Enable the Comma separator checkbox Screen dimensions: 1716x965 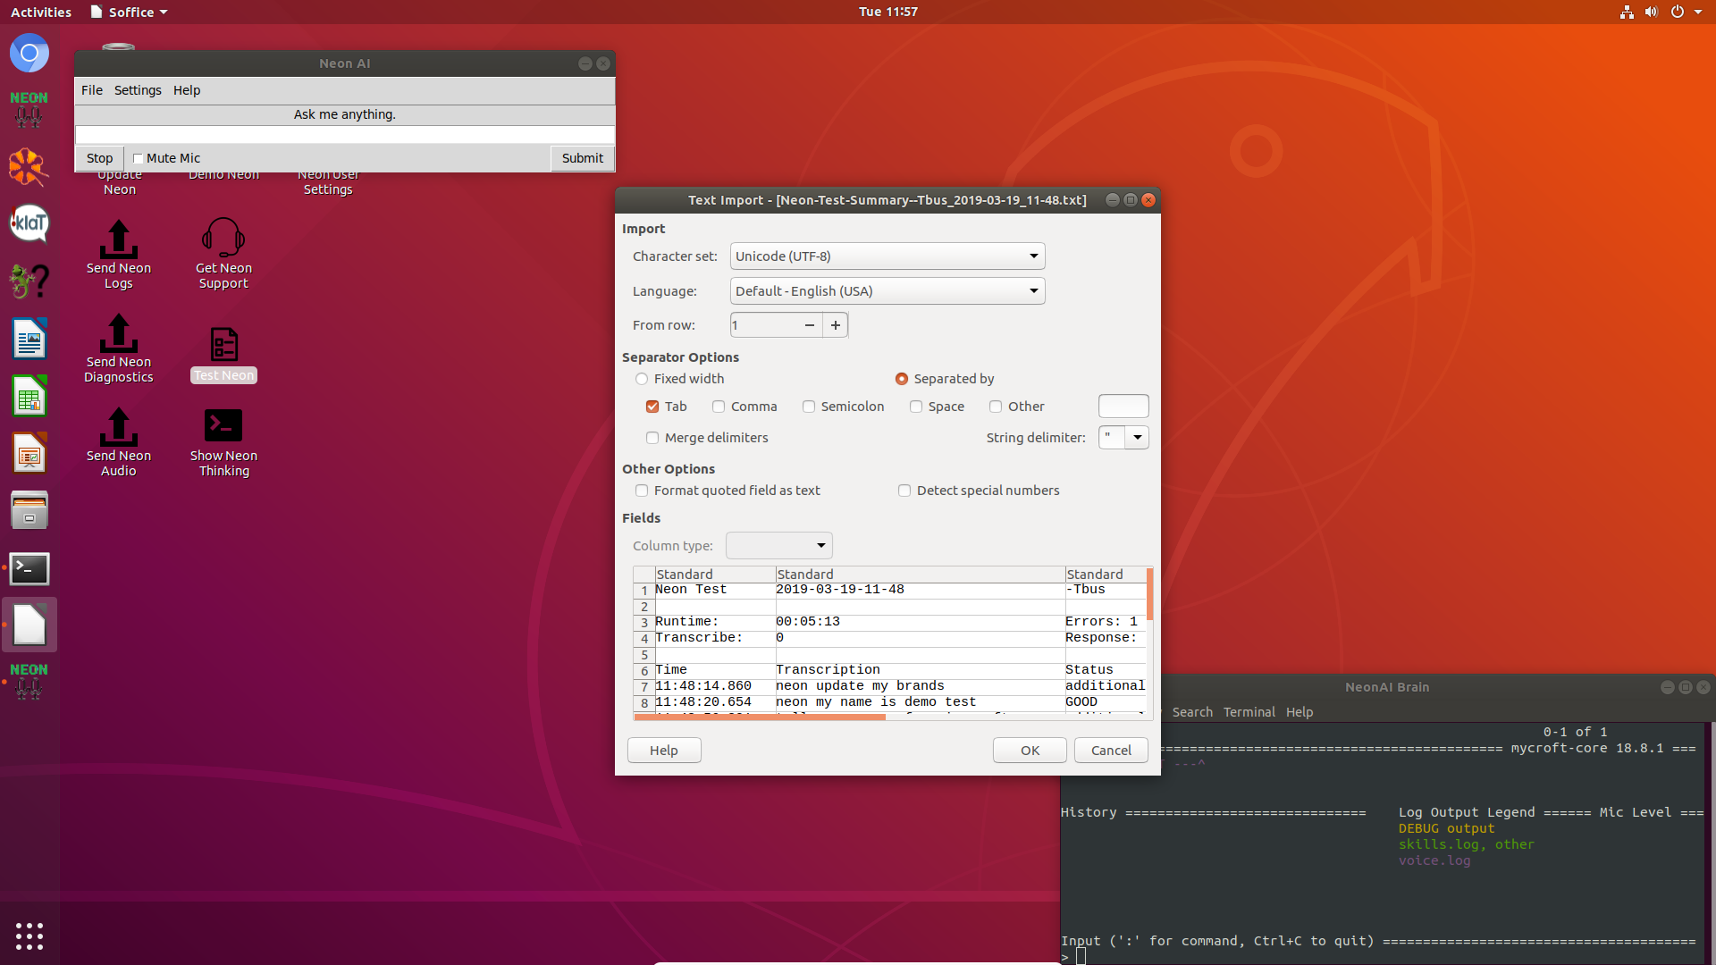click(719, 407)
